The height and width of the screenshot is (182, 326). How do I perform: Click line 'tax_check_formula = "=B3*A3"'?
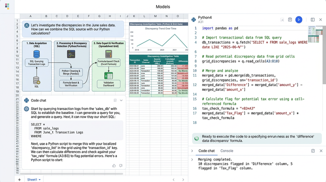click(228, 108)
